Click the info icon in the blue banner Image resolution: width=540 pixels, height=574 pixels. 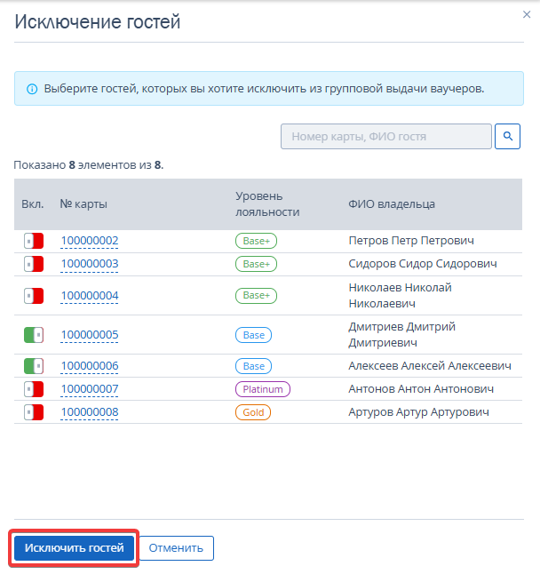[x=32, y=89]
